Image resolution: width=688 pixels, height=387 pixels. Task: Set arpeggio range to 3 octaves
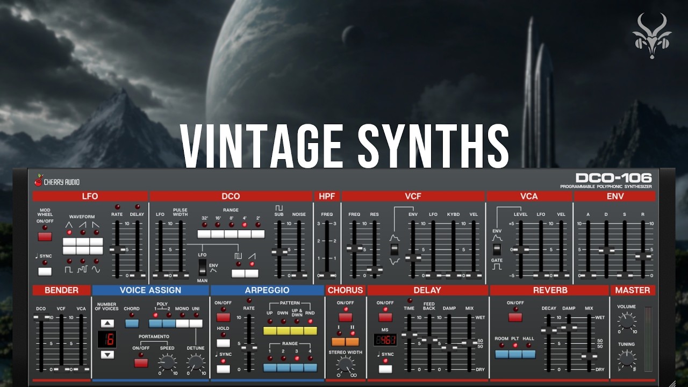pos(297,368)
